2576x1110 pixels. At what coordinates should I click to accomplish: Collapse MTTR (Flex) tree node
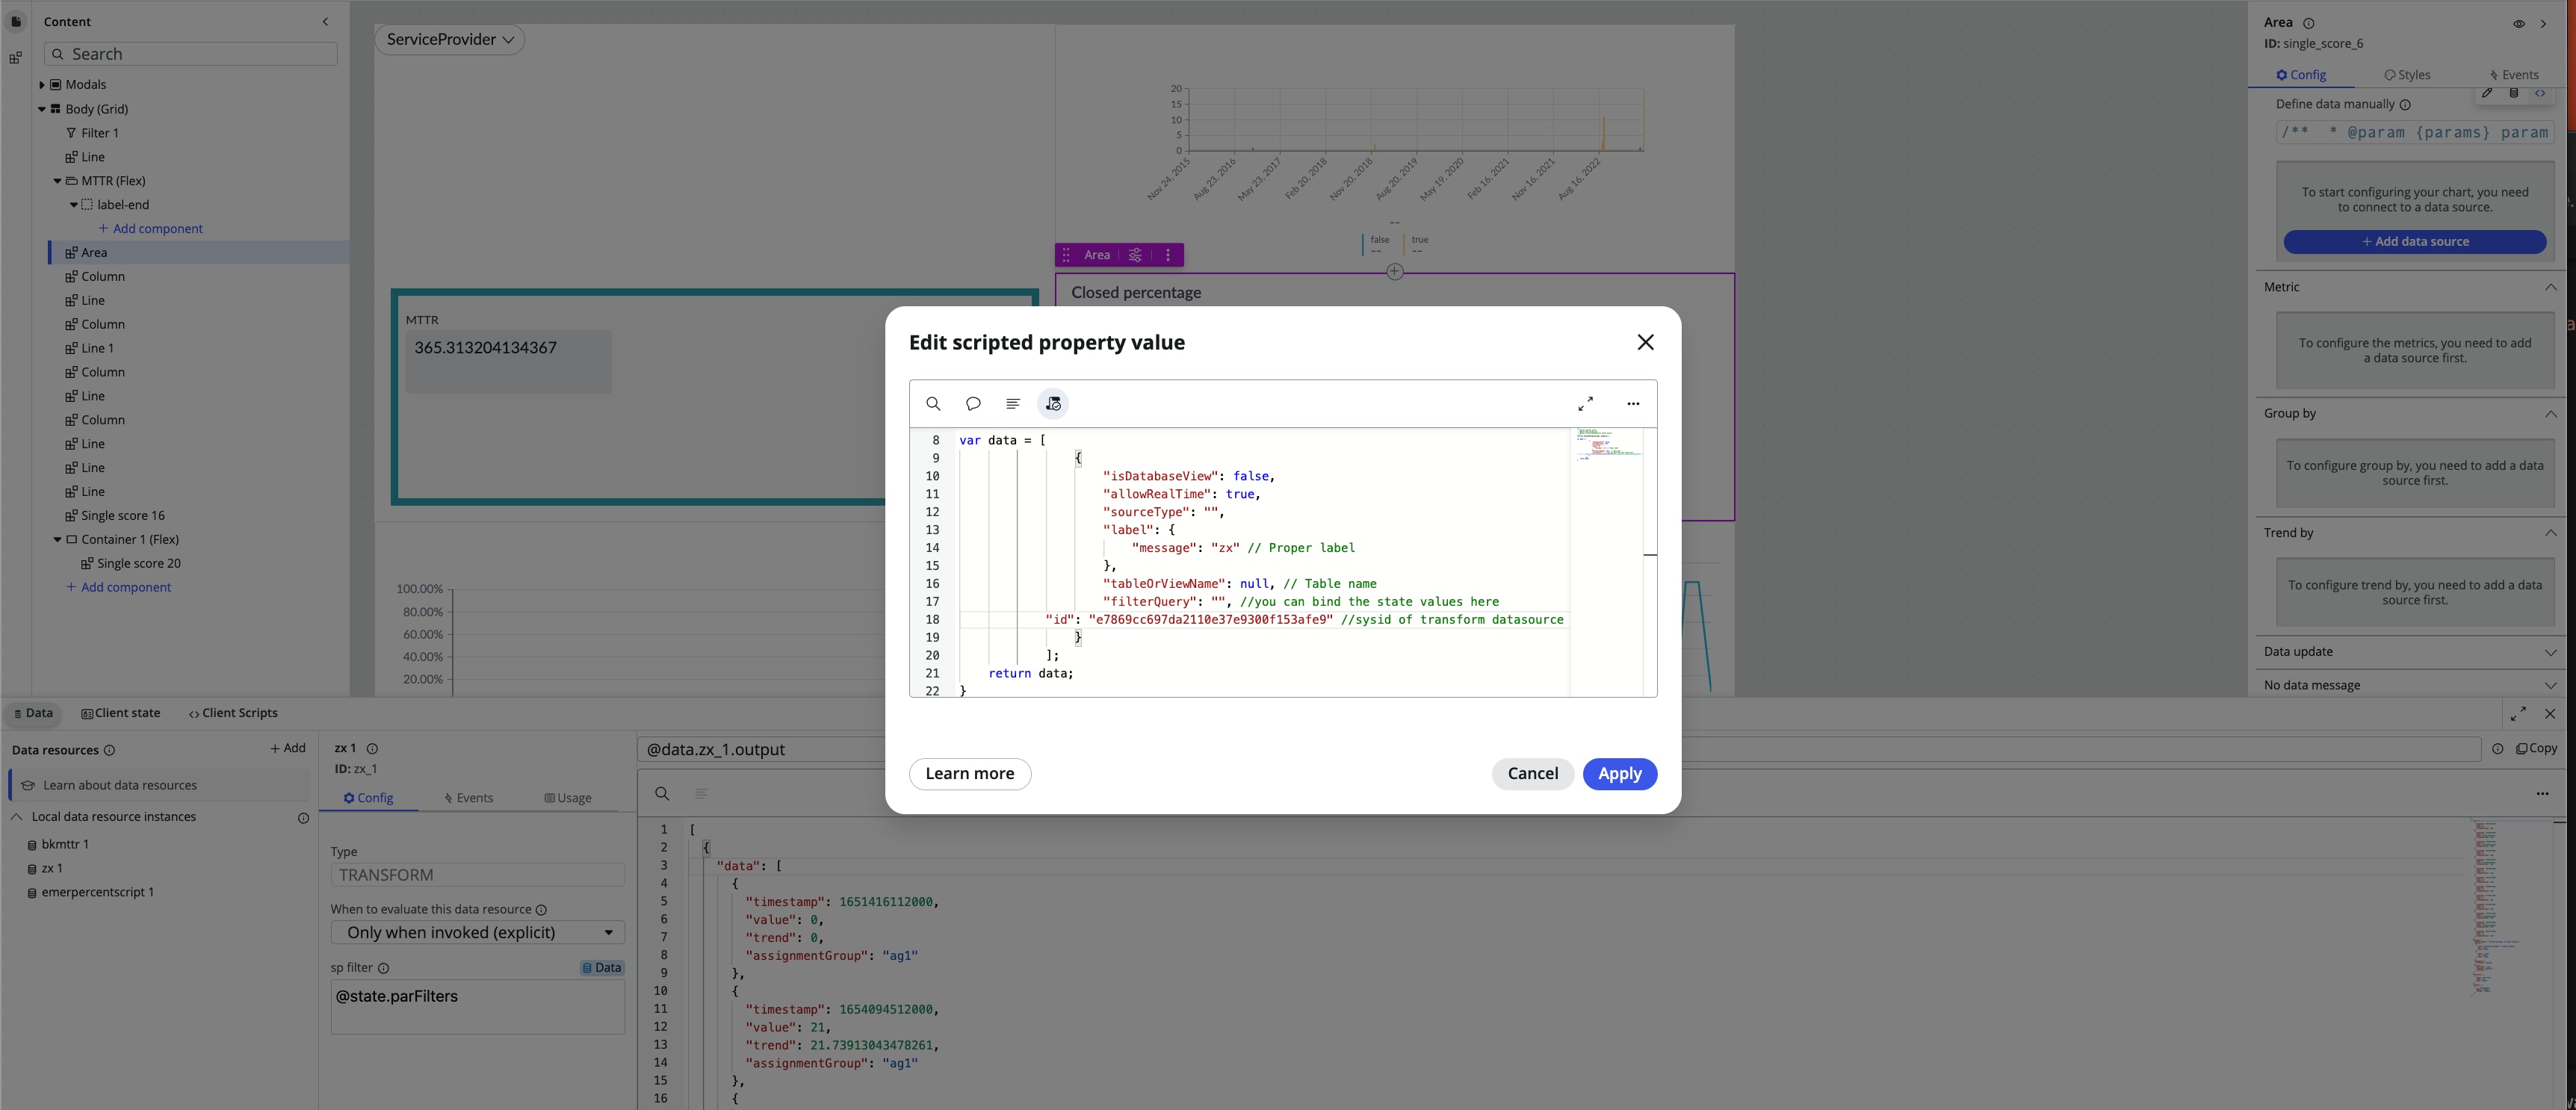(57, 181)
